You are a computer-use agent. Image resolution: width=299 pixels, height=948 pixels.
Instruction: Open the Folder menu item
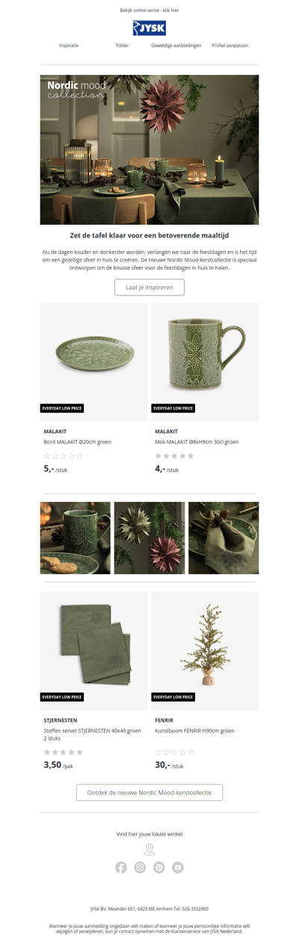click(123, 46)
